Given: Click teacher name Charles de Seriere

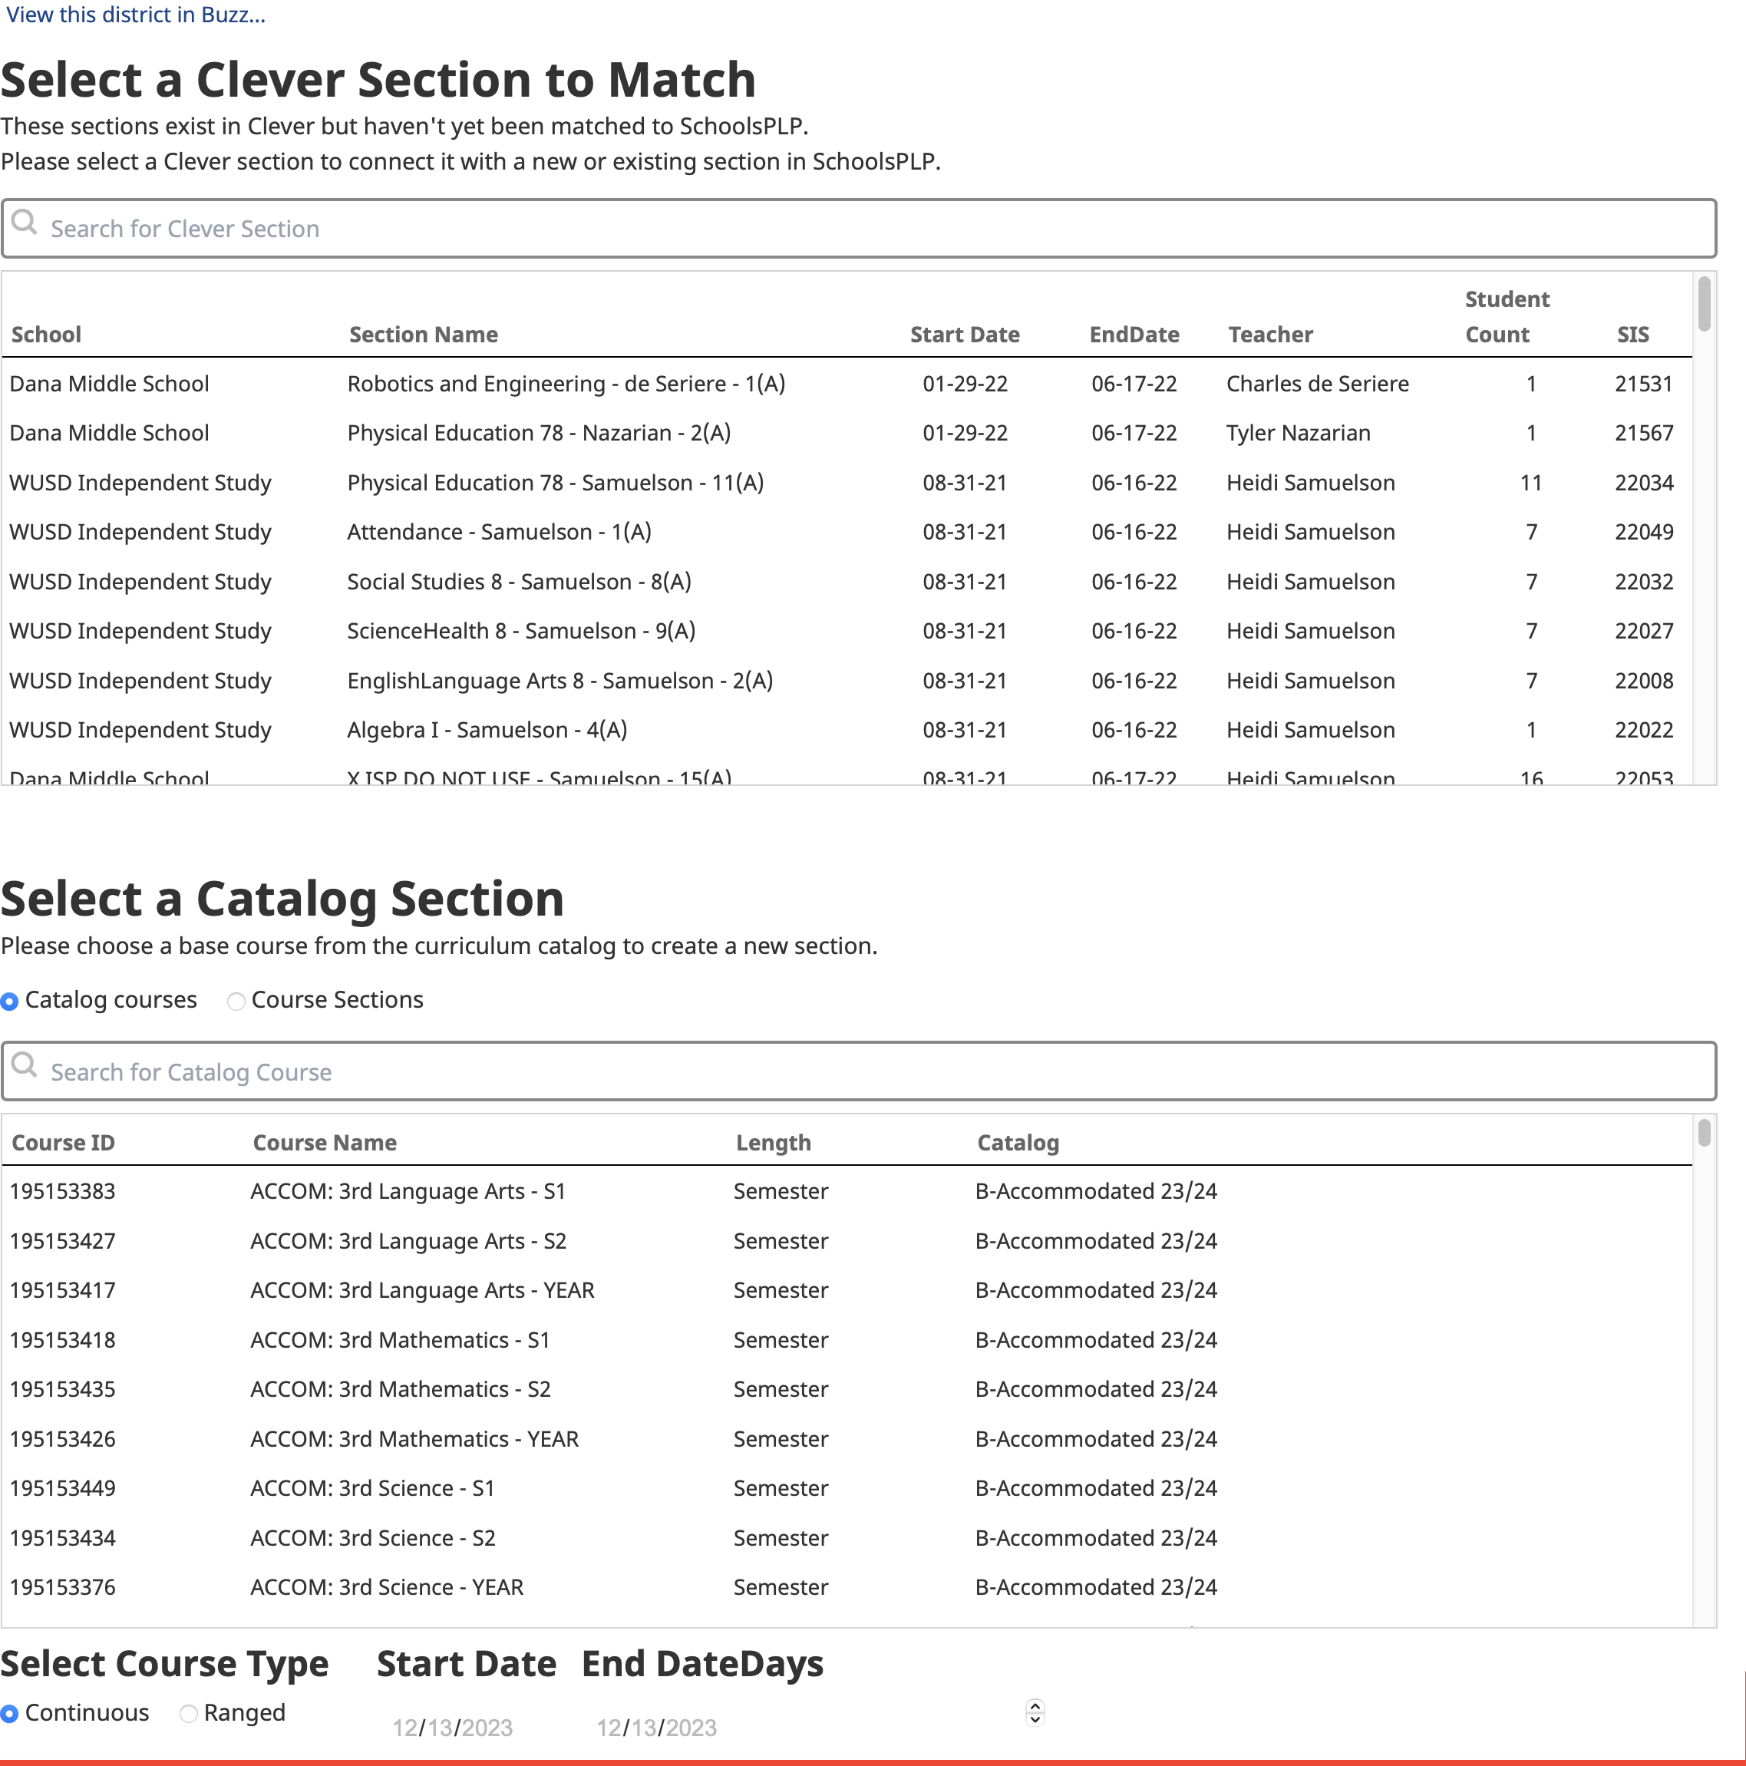Looking at the screenshot, I should 1317,384.
